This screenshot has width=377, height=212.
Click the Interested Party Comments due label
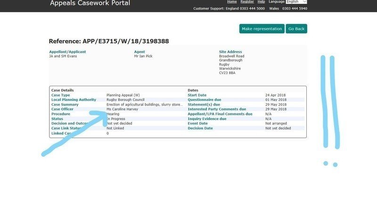(x=217, y=109)
